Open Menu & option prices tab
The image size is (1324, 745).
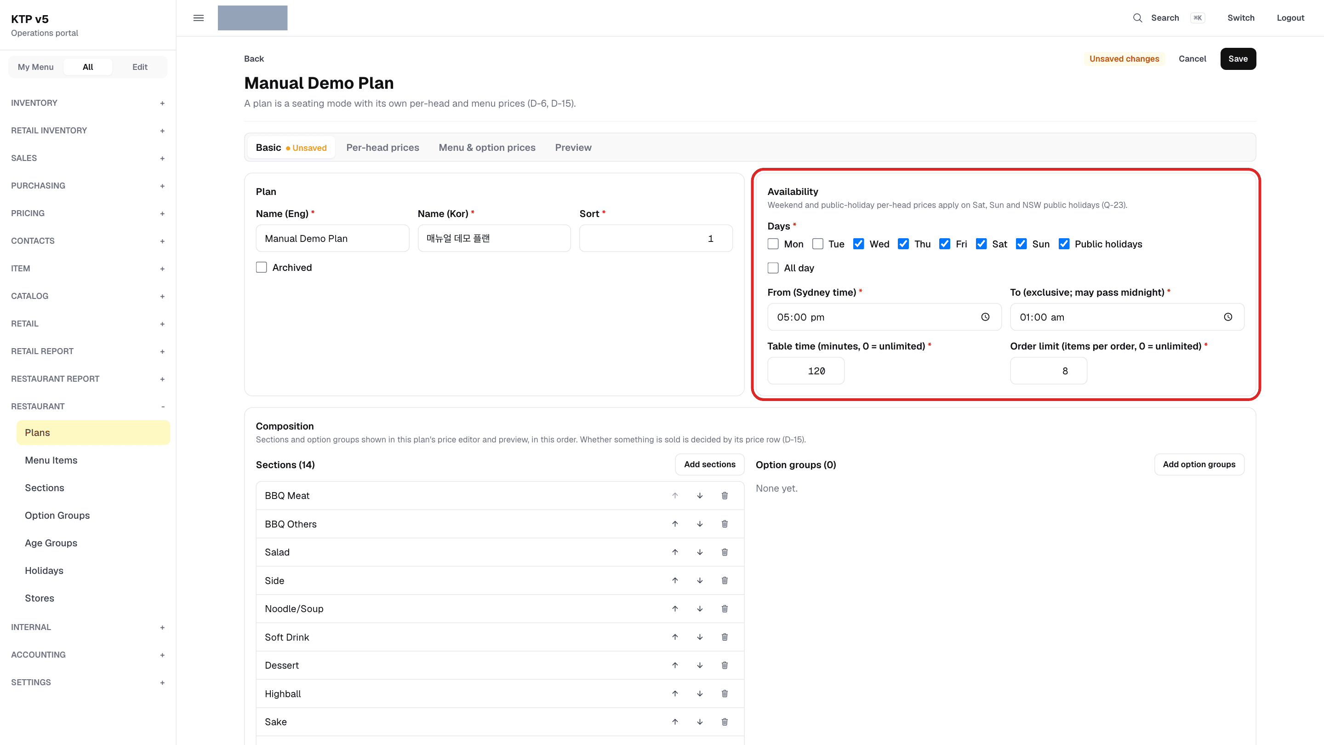487,148
